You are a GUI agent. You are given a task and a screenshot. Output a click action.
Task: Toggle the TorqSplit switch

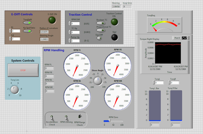point(27,23)
